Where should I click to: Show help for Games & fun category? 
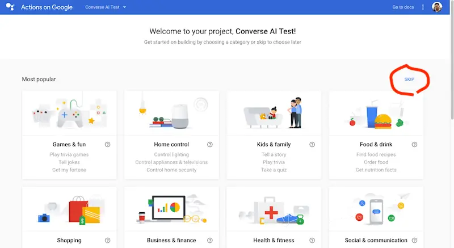[x=107, y=144]
